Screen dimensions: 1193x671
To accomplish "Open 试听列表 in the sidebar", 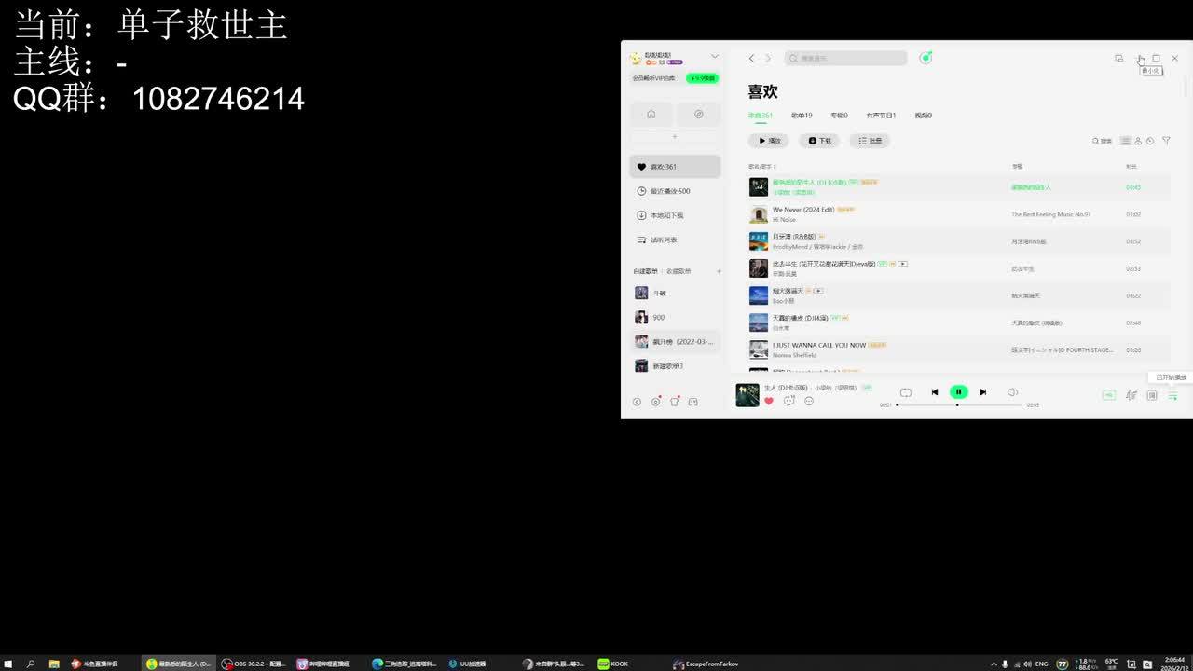I will (675, 240).
